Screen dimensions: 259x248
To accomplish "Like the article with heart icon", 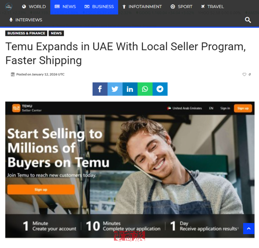I will coord(244,74).
